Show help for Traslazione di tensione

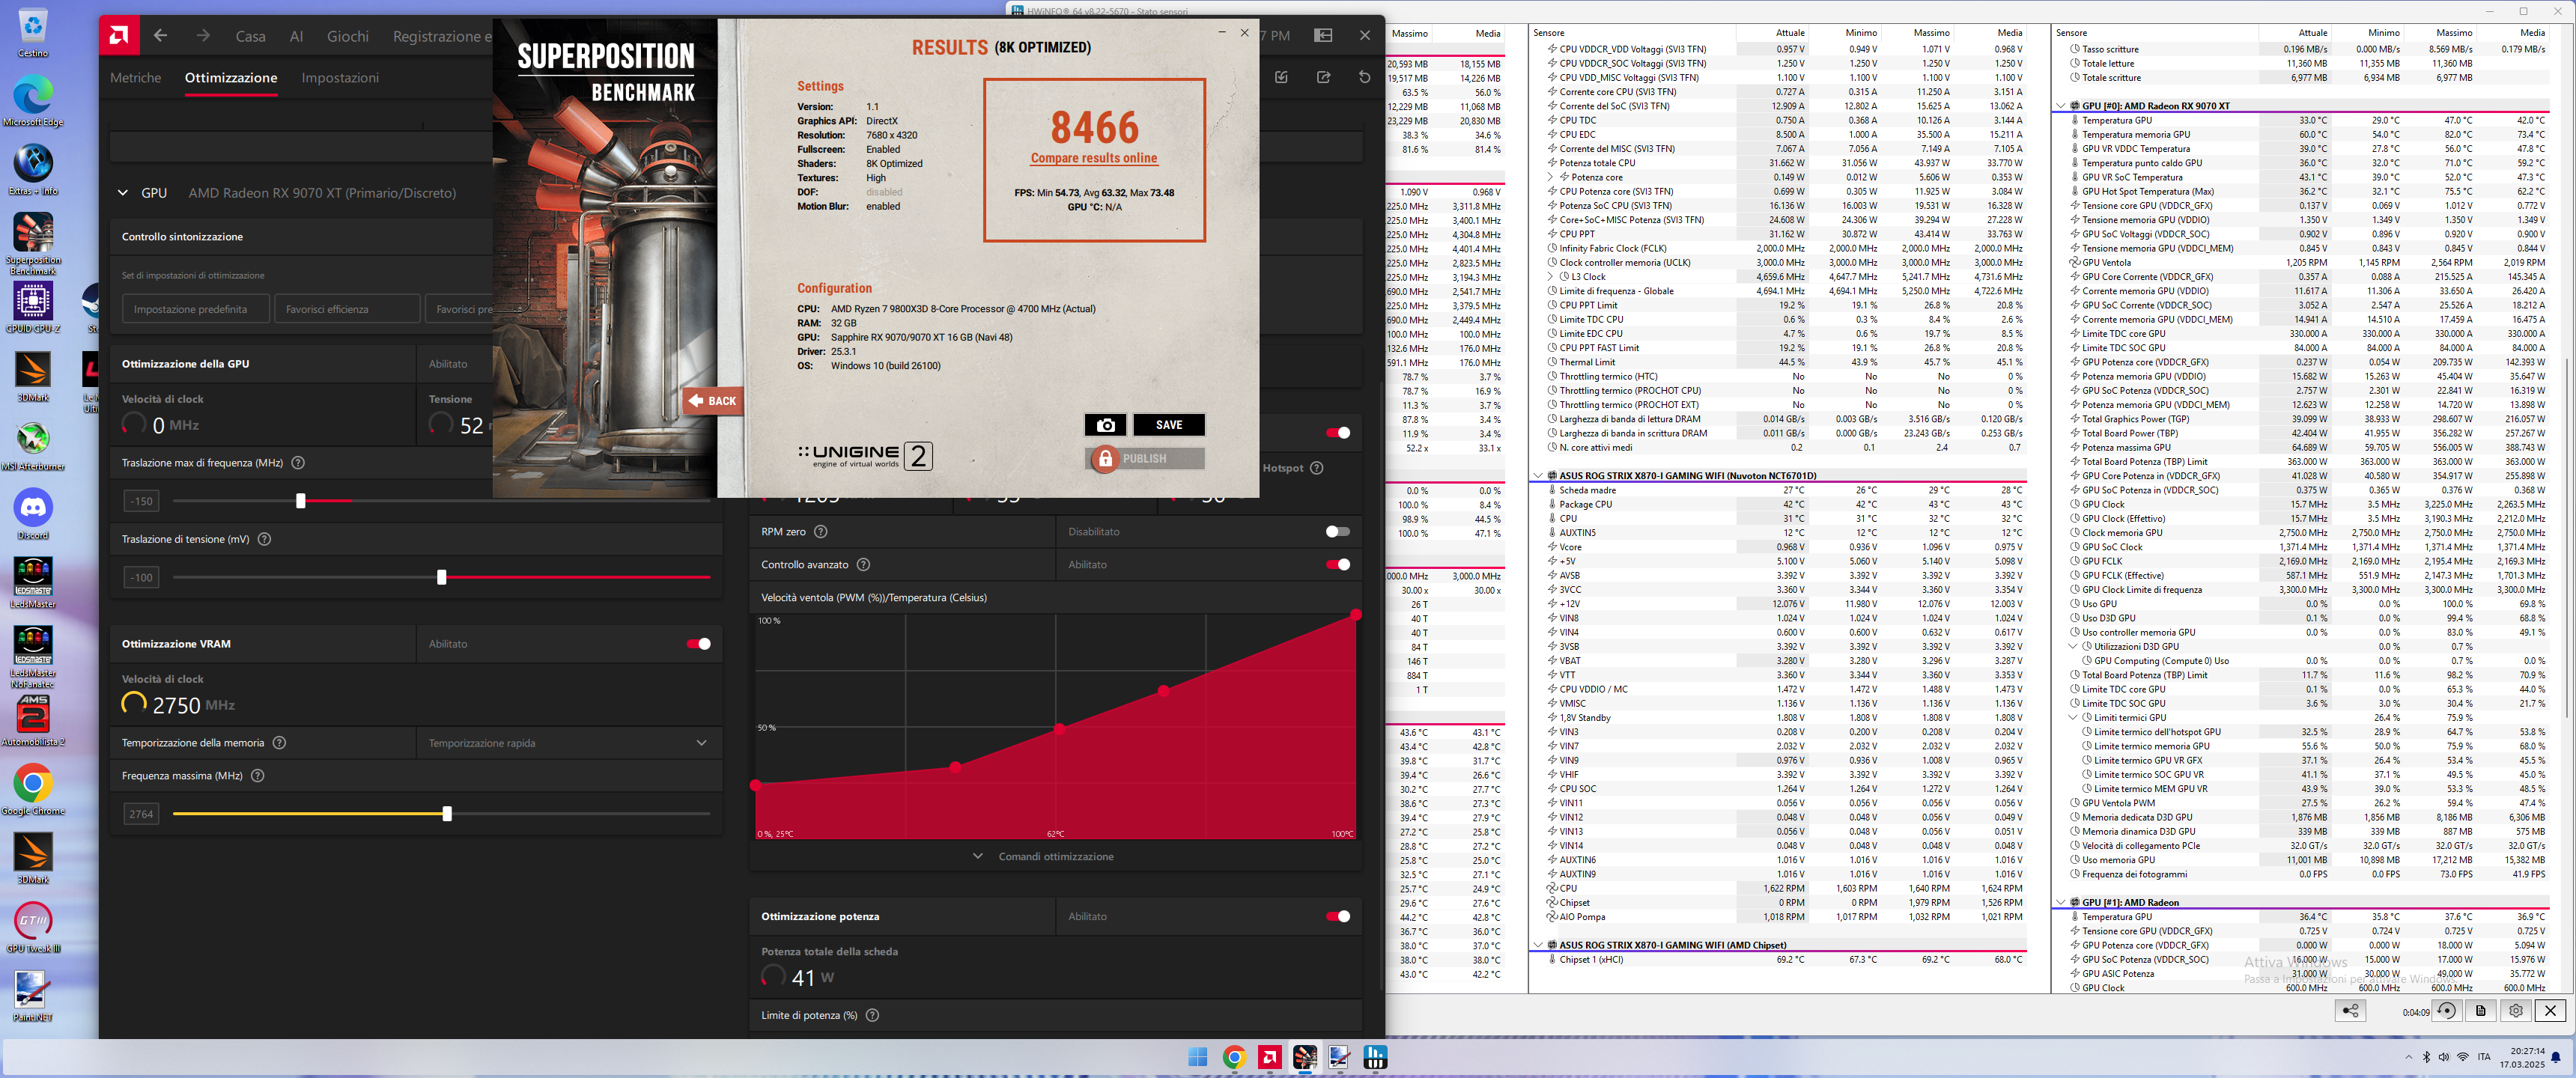click(x=264, y=539)
